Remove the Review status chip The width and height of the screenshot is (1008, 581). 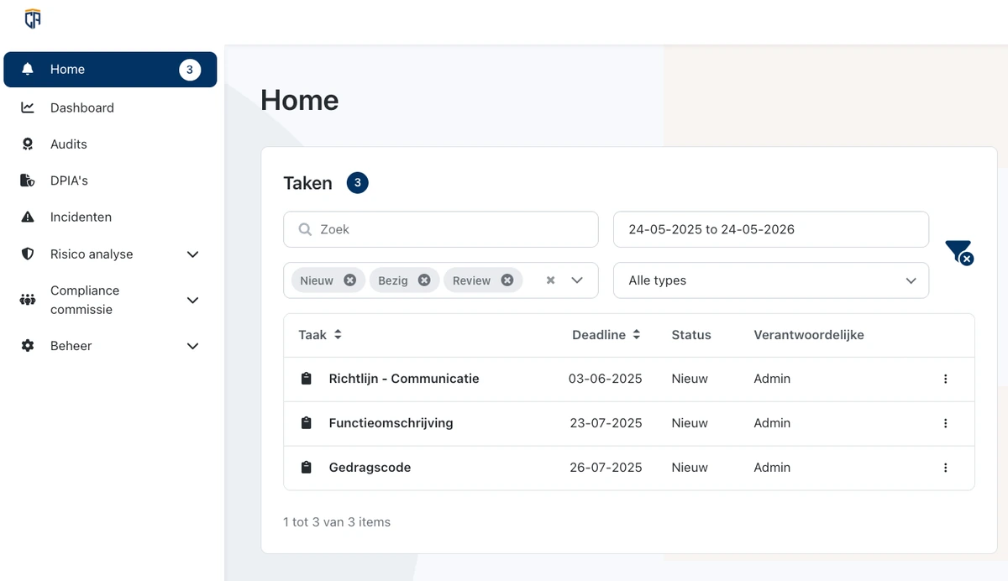507,280
